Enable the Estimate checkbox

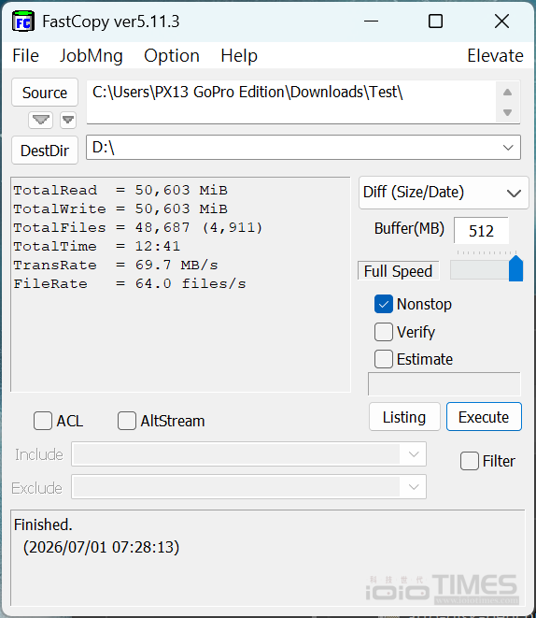coord(383,359)
